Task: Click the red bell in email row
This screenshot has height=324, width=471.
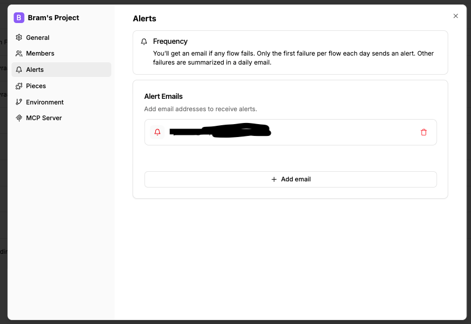Action: [x=158, y=133]
